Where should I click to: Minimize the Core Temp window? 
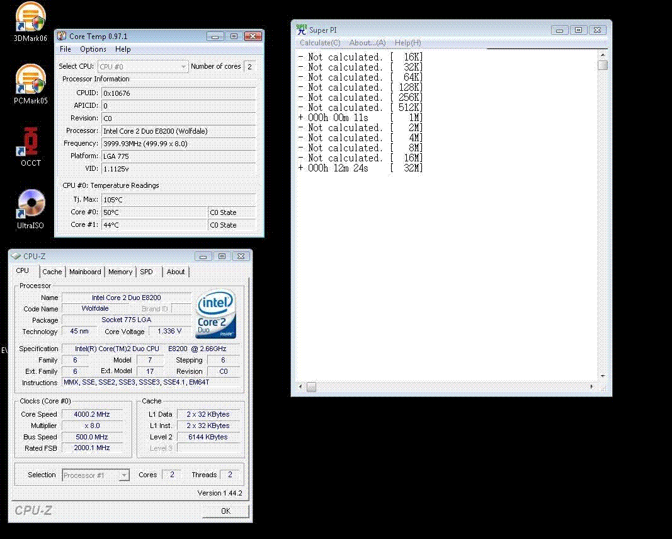(215, 37)
